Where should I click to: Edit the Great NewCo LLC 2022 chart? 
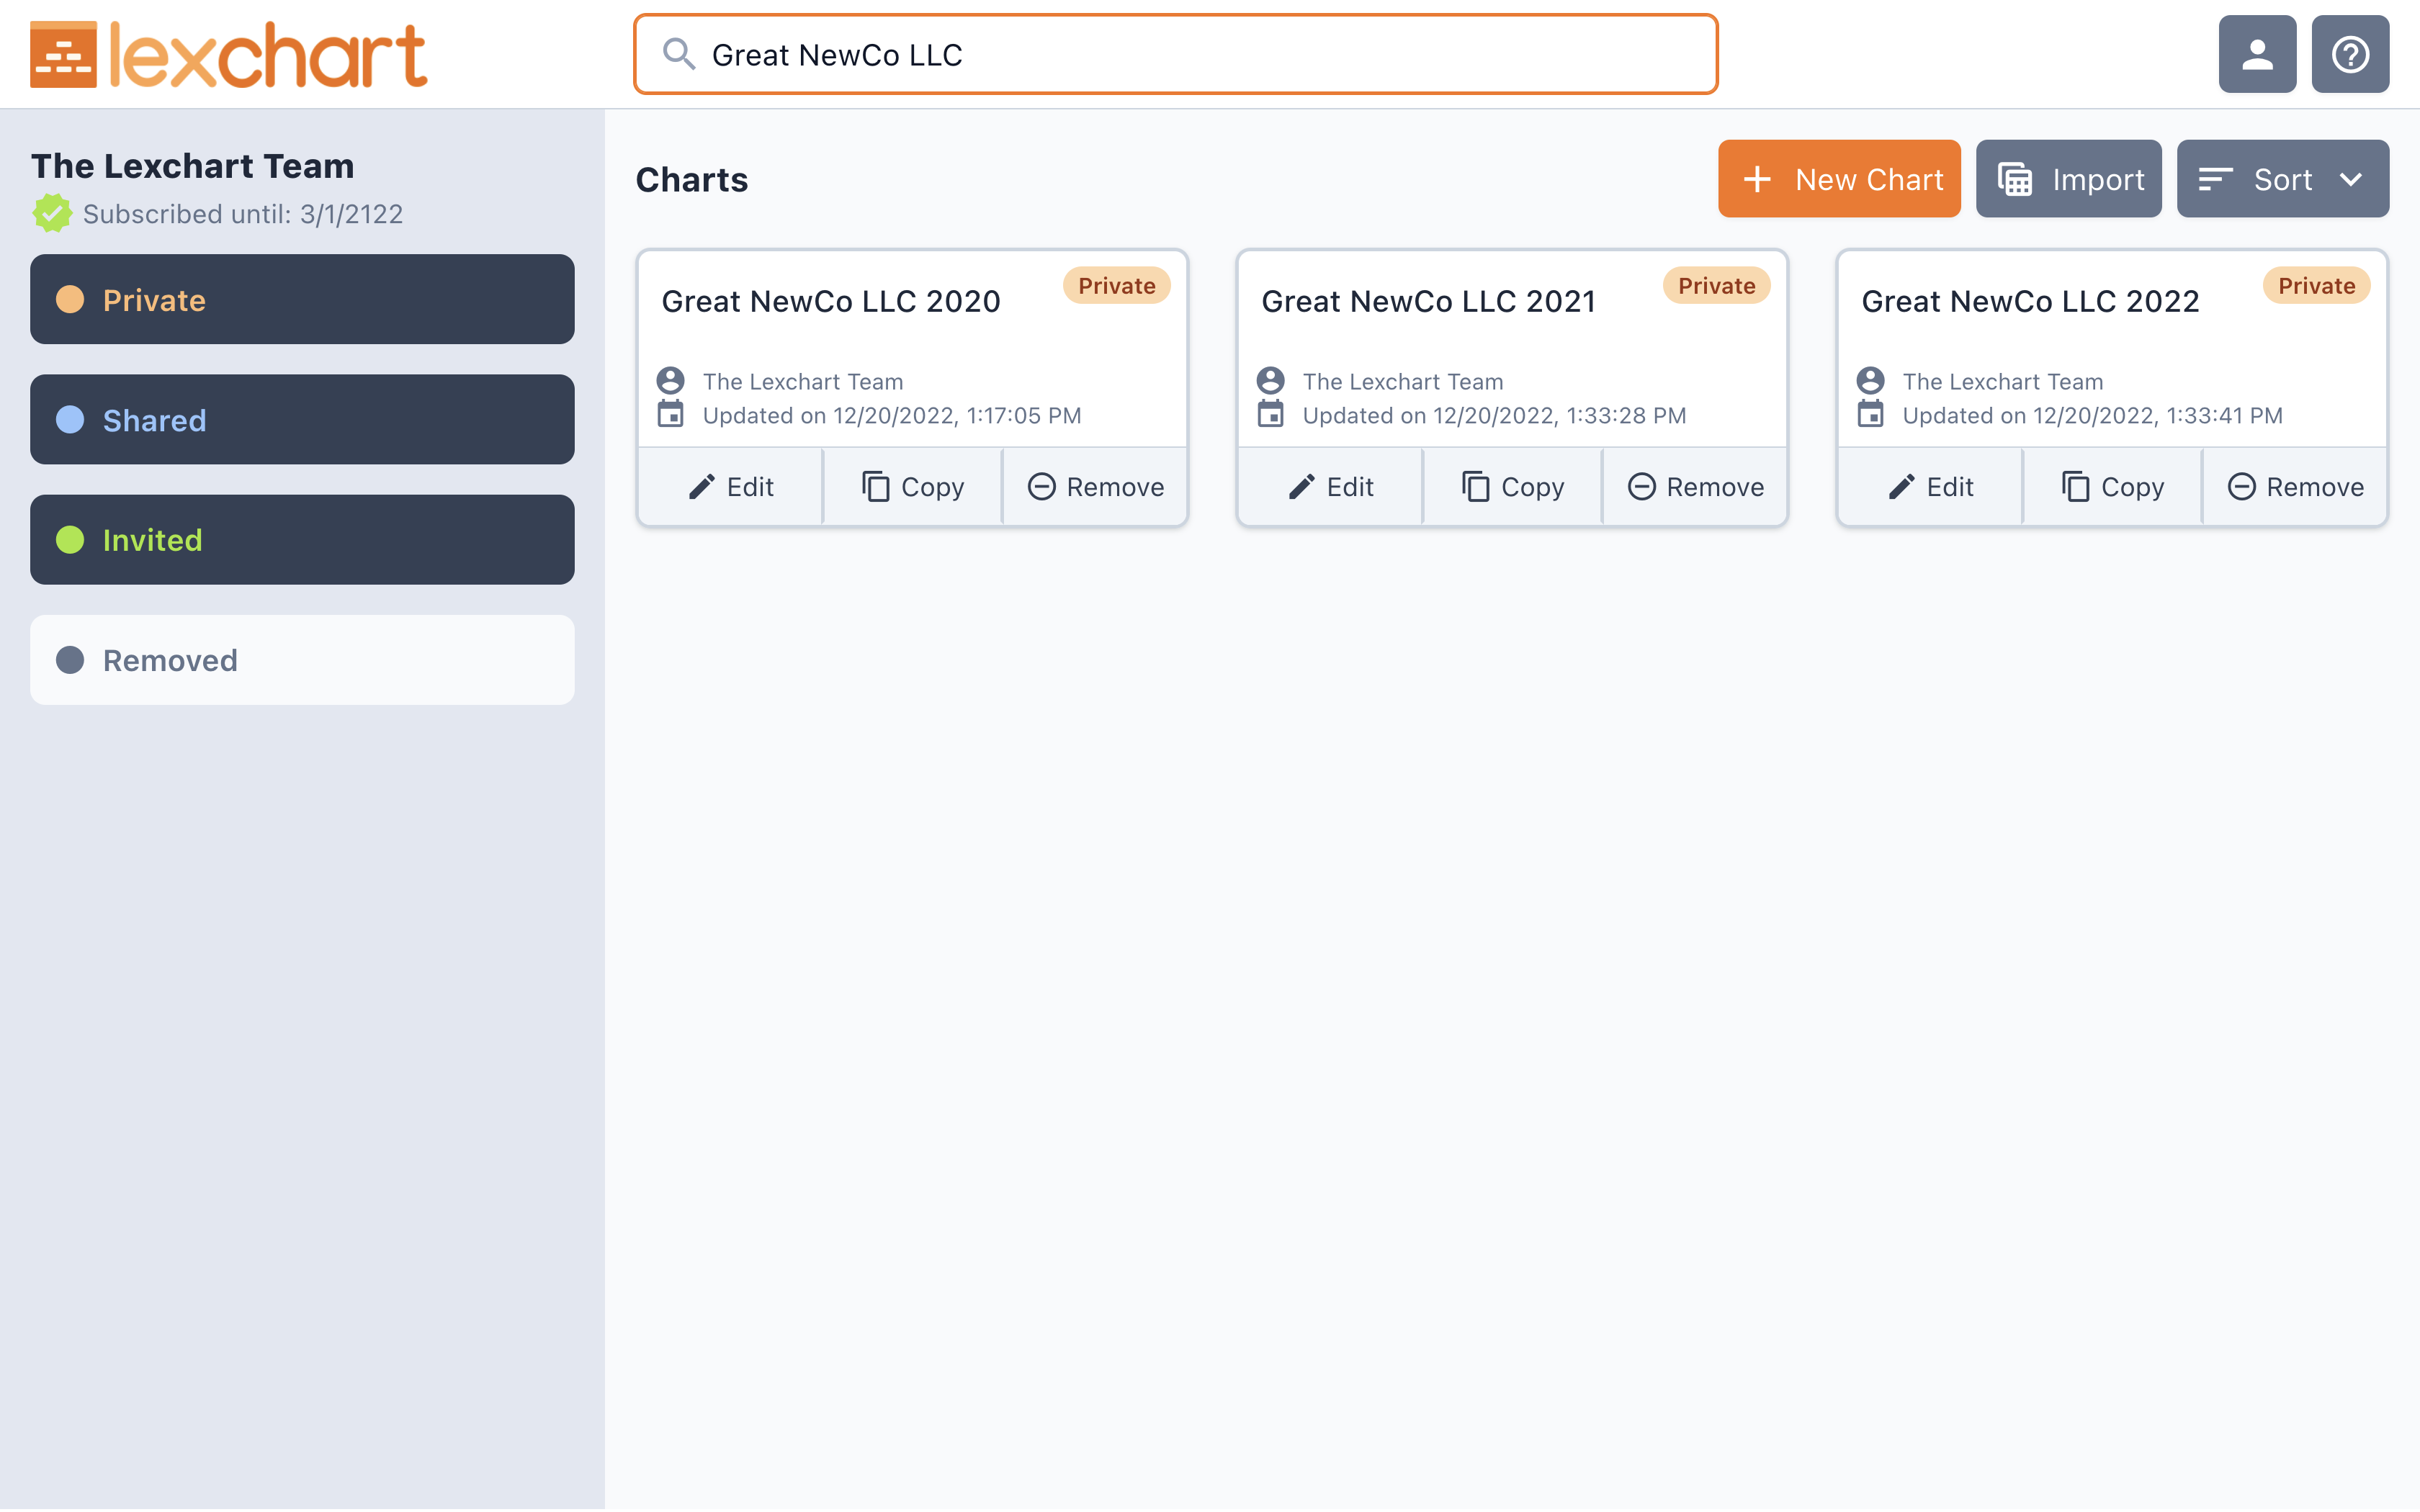pyautogui.click(x=1931, y=487)
